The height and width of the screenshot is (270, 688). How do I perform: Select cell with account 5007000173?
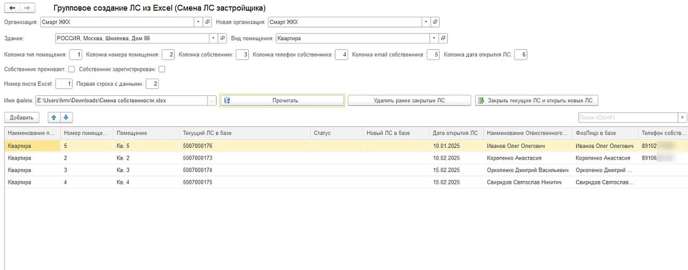point(245,158)
